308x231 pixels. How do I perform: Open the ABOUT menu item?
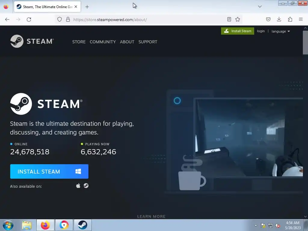(x=127, y=42)
